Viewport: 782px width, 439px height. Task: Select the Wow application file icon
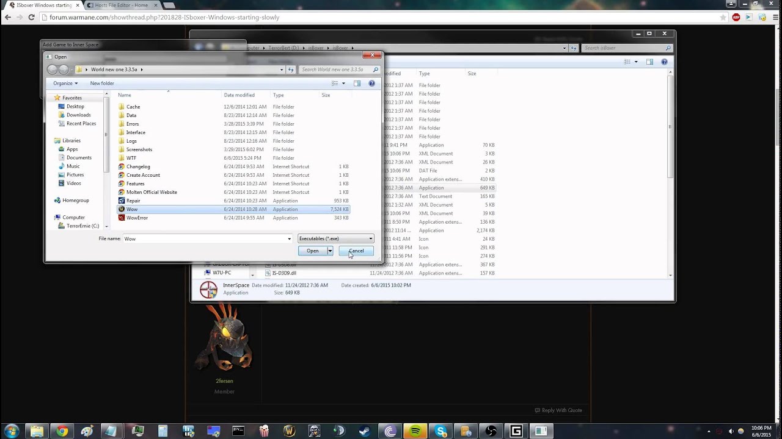(x=122, y=209)
